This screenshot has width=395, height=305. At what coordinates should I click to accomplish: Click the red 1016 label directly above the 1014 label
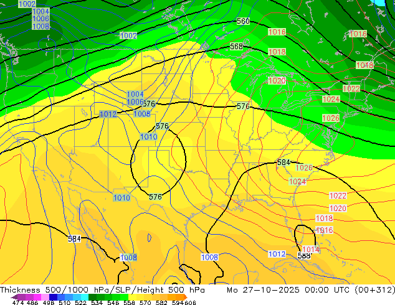click(x=324, y=230)
